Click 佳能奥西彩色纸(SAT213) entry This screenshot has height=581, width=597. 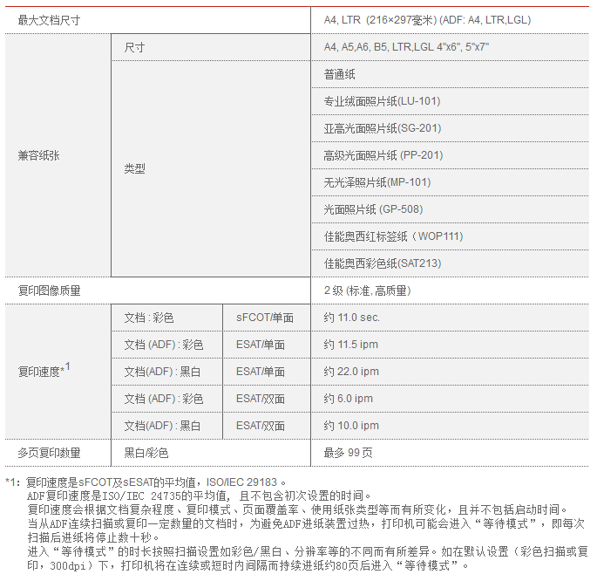click(x=382, y=263)
